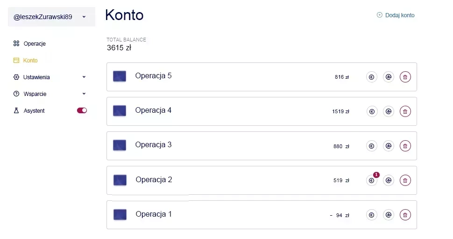The height and width of the screenshot is (239, 453).
Task: Open the Operacja 4 account name
Action: click(x=153, y=110)
